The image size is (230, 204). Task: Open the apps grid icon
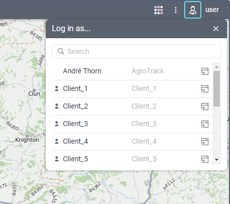pos(159,10)
